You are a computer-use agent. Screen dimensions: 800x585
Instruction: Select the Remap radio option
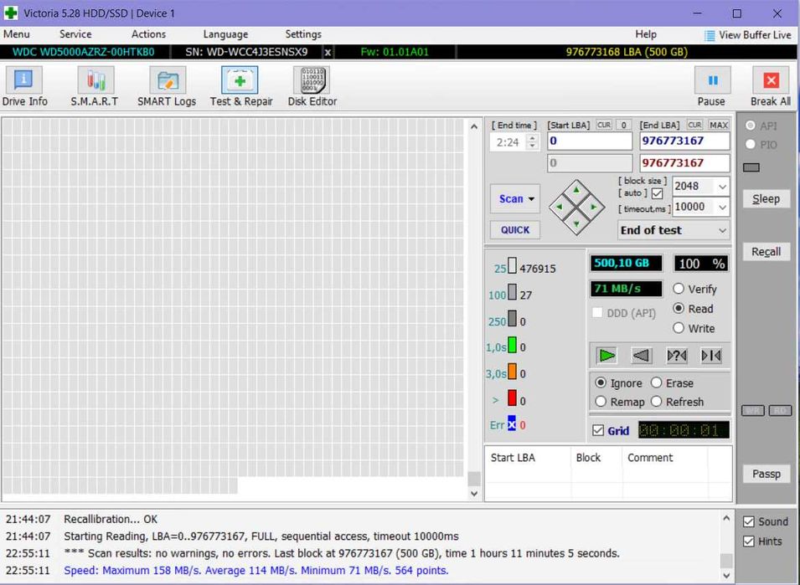pyautogui.click(x=601, y=402)
